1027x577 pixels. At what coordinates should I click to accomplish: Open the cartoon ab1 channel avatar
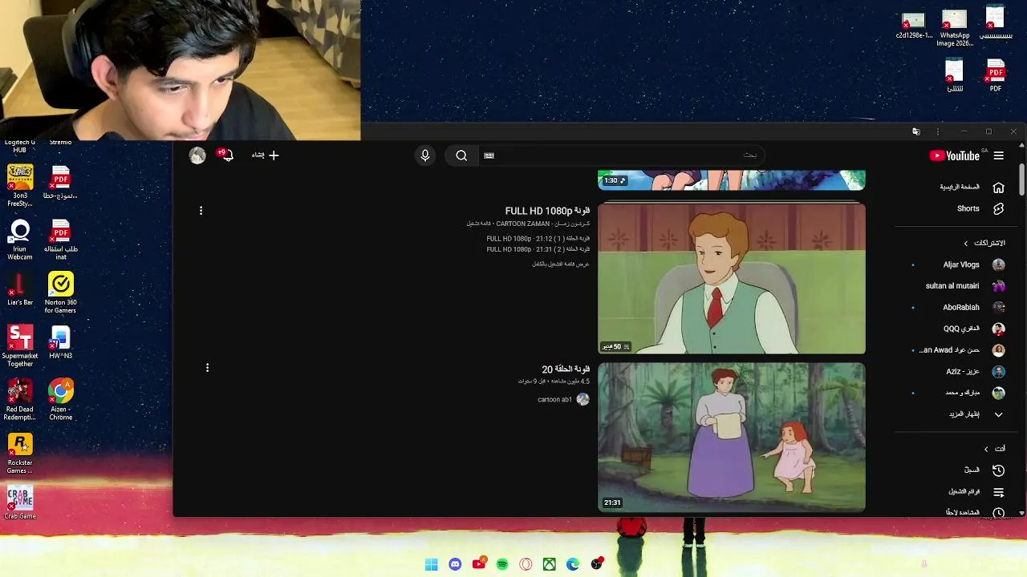click(583, 399)
